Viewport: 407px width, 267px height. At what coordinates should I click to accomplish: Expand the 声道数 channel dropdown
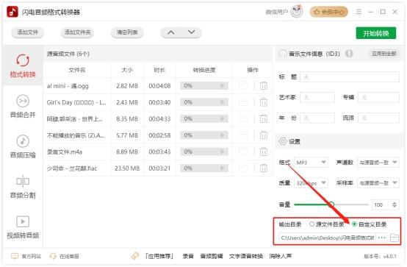378,163
